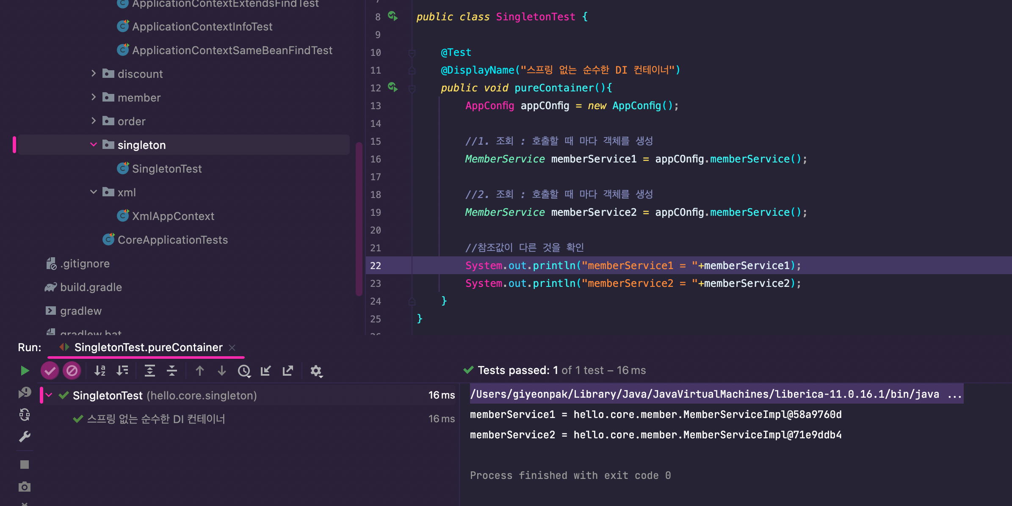Image resolution: width=1012 pixels, height=506 pixels.
Task: Toggle auto-test in the Run sidebar
Action: click(x=25, y=415)
